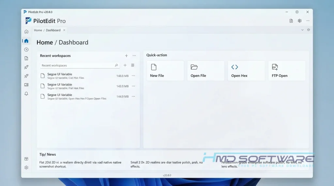
Task: Close the Home / Dashboard tab
Action: point(64,30)
